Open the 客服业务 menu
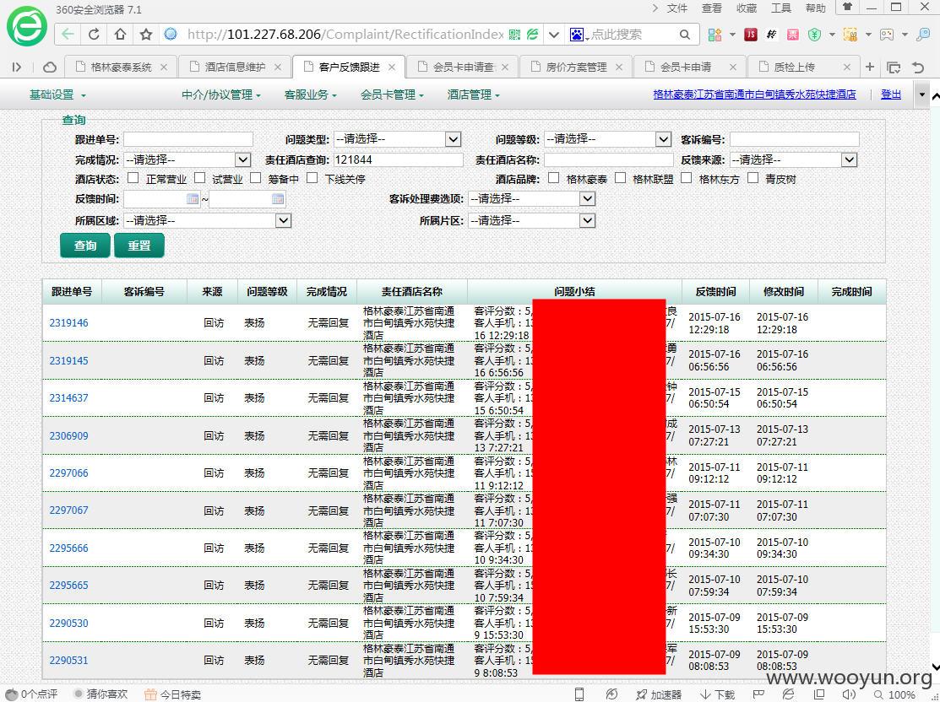Viewport: 940px width, 702px height. pos(310,94)
